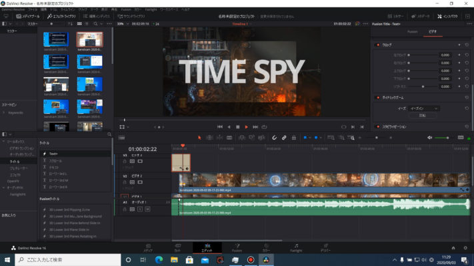Open the Fusion menu in menu bar
Image resolution: width=474 pixels, height=266 pixels.
[126, 9]
